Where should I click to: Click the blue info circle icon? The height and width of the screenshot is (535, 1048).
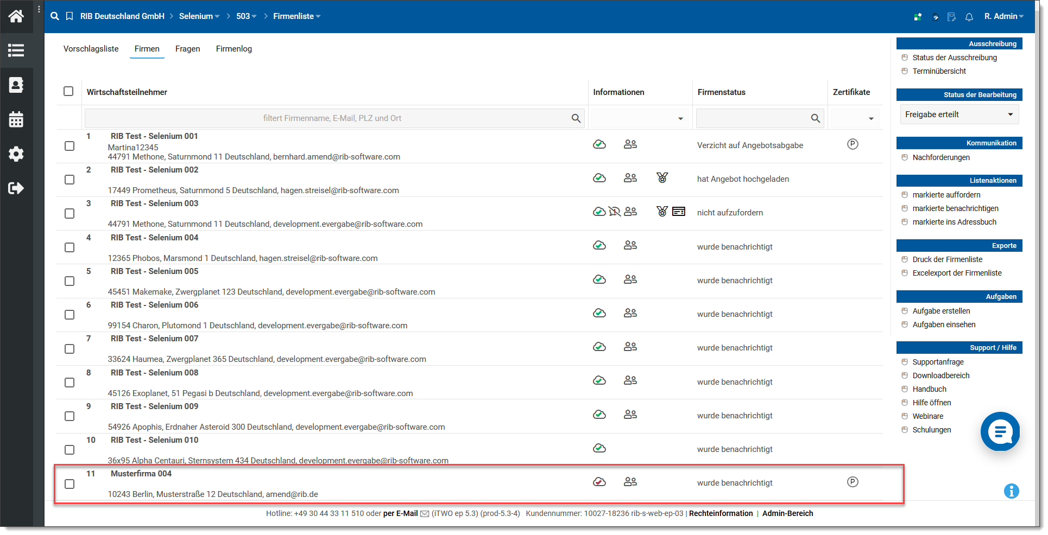(1012, 491)
